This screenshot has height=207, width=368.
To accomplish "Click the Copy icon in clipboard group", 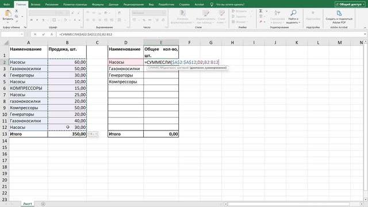I will [x=17, y=17].
